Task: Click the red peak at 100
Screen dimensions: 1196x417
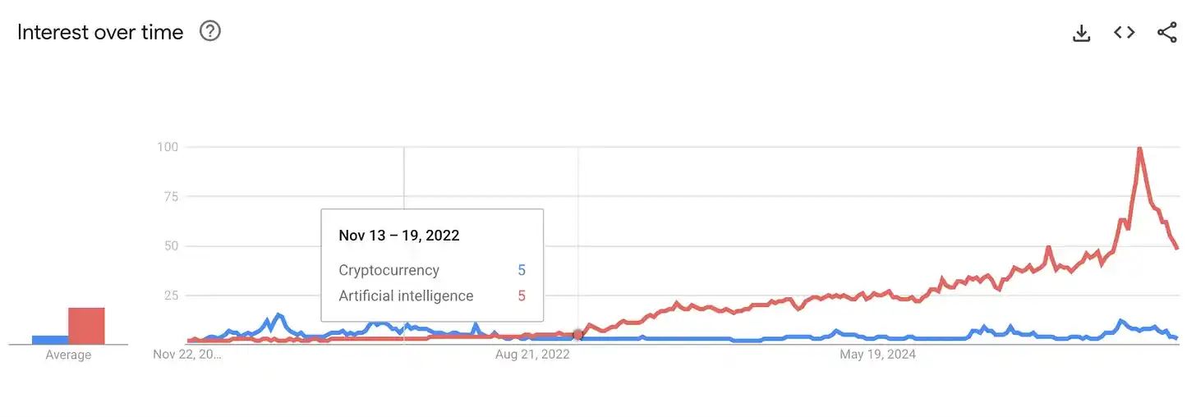Action: pos(1139,149)
